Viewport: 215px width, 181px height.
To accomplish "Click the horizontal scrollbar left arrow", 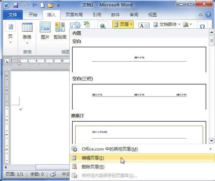I will [x=6, y=167].
